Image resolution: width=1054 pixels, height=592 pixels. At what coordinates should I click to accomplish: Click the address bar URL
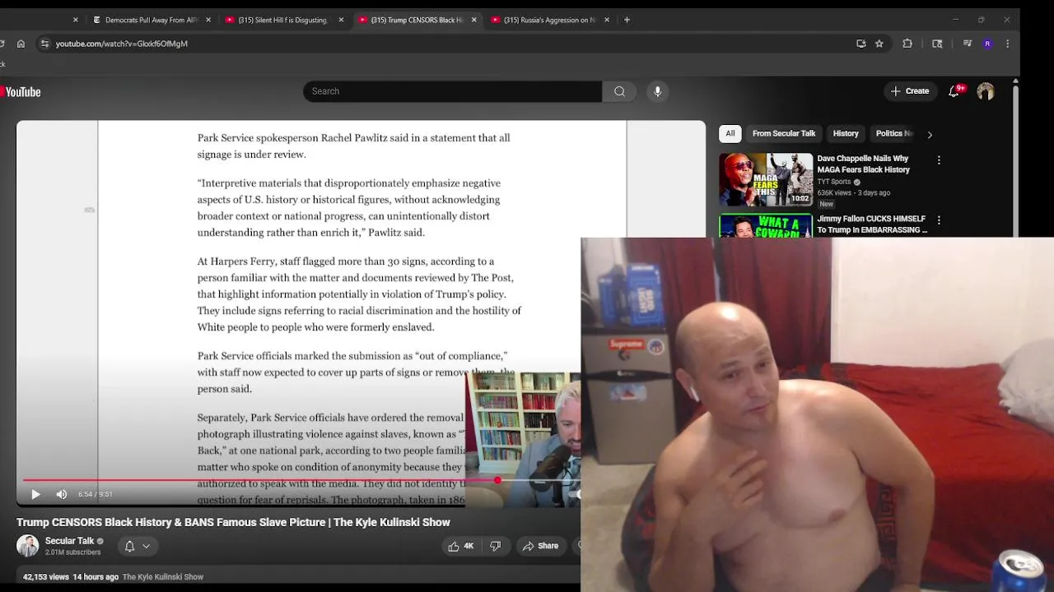(x=122, y=44)
